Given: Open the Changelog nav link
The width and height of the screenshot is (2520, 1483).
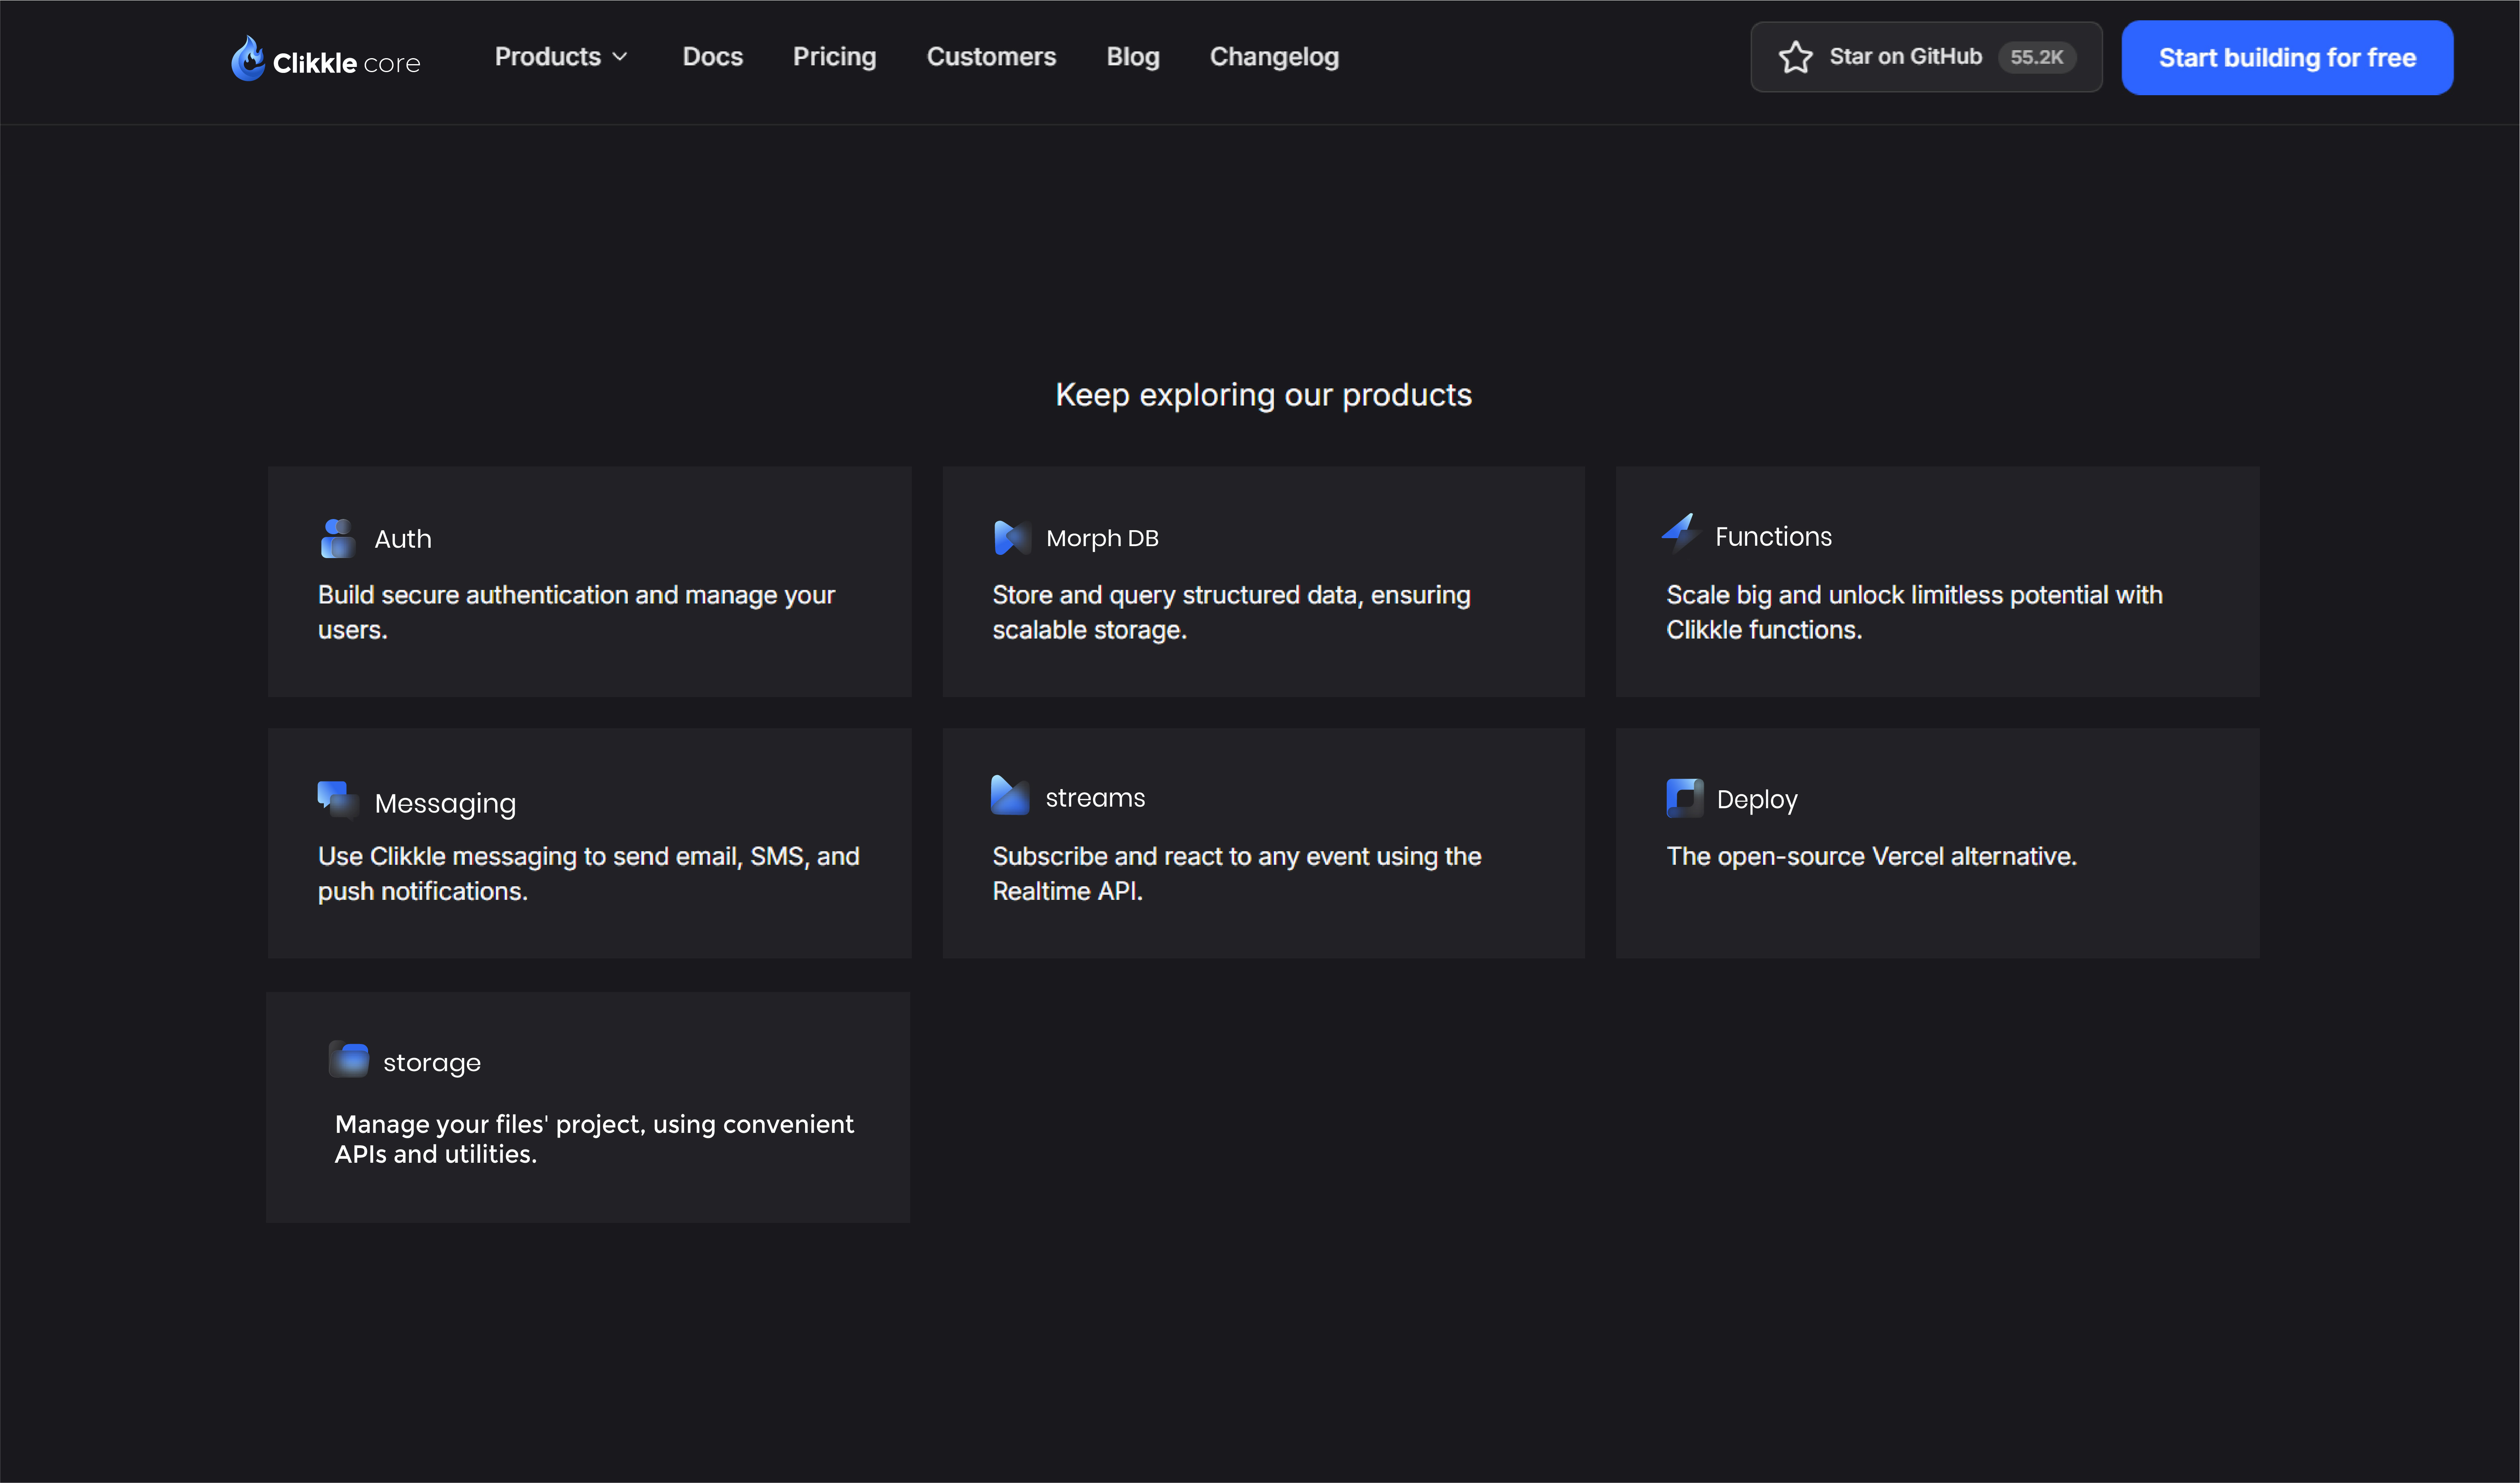Looking at the screenshot, I should 1273,57.
